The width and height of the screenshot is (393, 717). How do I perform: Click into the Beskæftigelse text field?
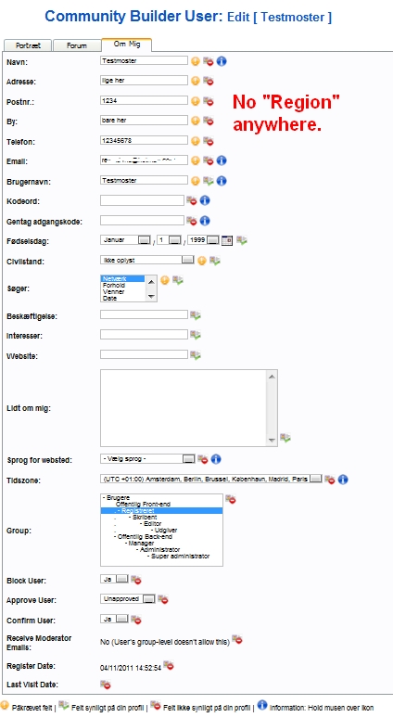[144, 314]
